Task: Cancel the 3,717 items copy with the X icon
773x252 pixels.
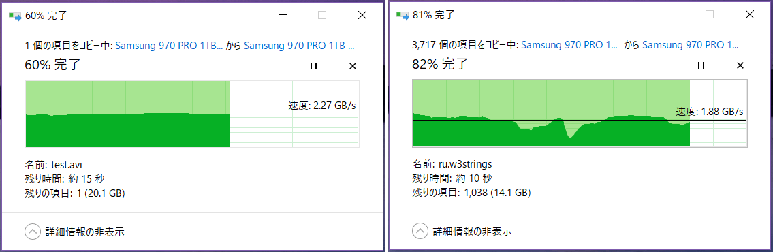Action: coord(740,65)
